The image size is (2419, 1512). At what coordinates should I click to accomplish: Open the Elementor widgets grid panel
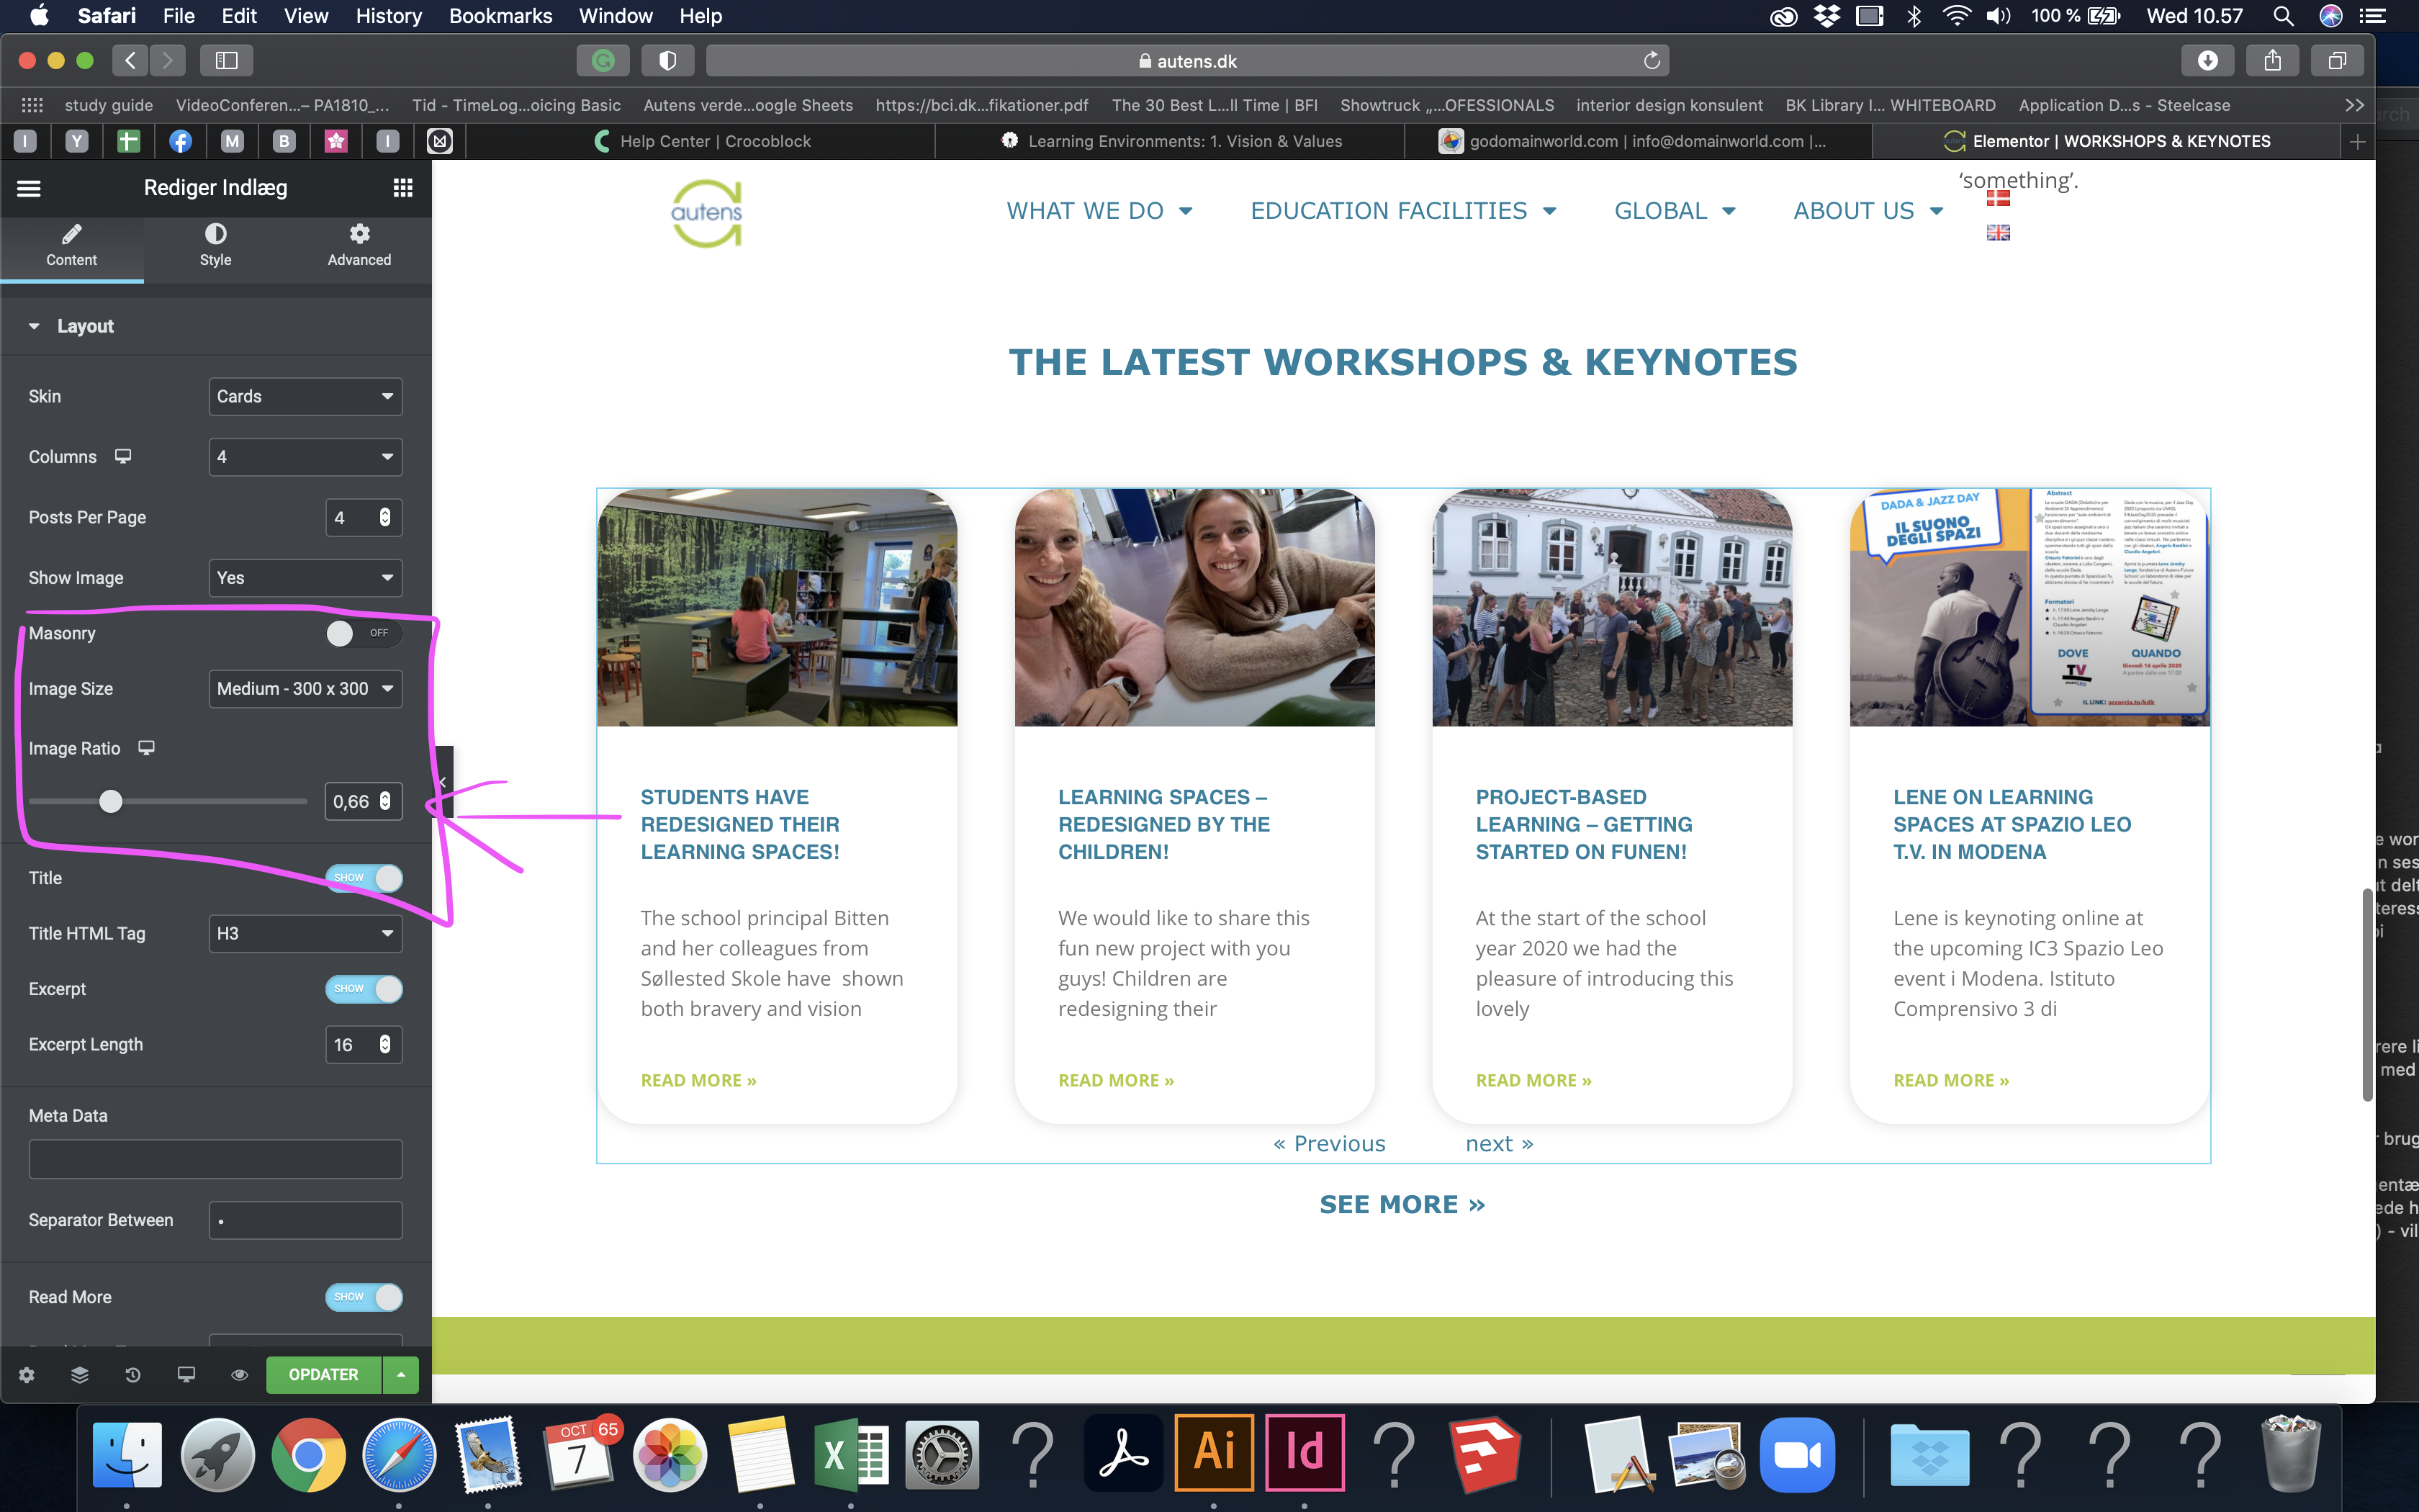[x=403, y=188]
